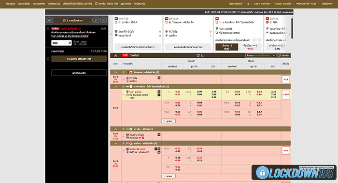The width and height of the screenshot is (338, 183).
Task: Open the bet slip tab showing 1 selection
Action: pyautogui.click(x=72, y=20)
